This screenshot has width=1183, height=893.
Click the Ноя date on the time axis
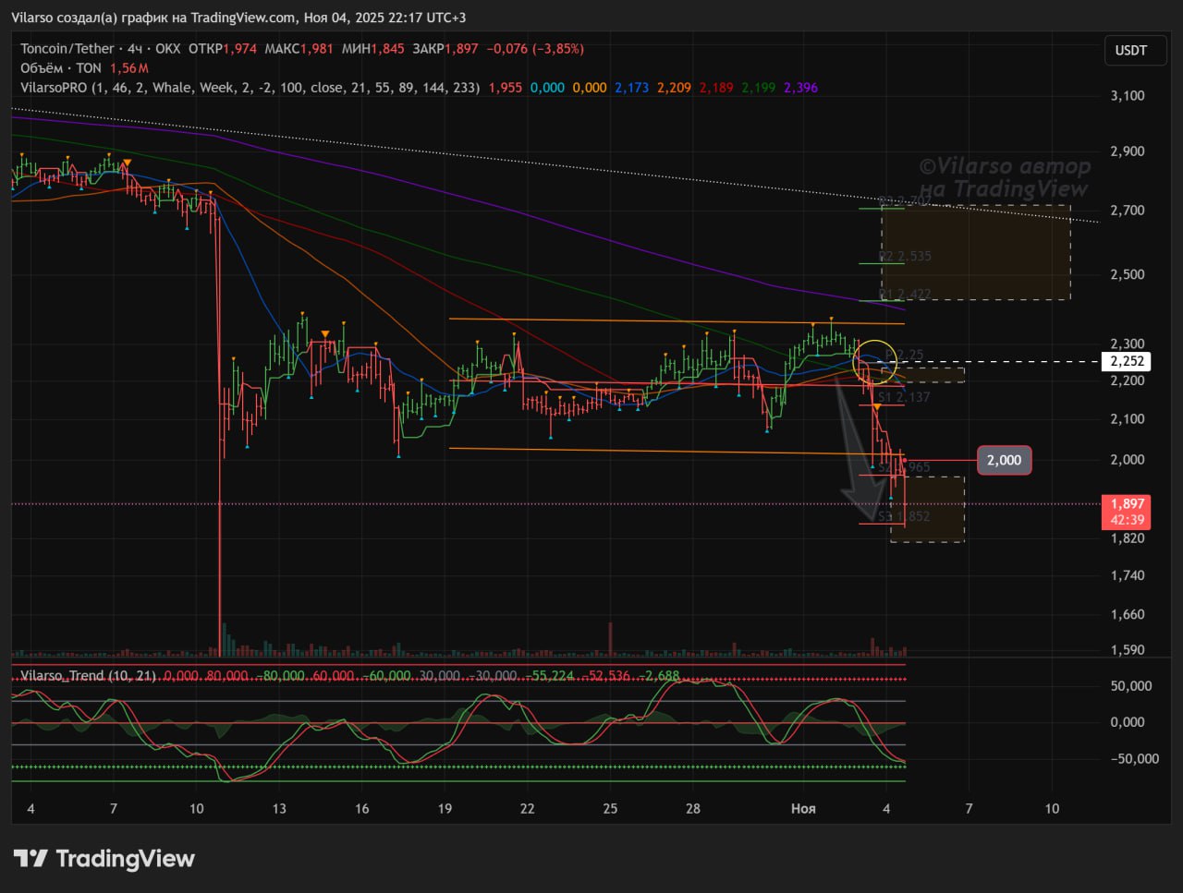(x=803, y=808)
